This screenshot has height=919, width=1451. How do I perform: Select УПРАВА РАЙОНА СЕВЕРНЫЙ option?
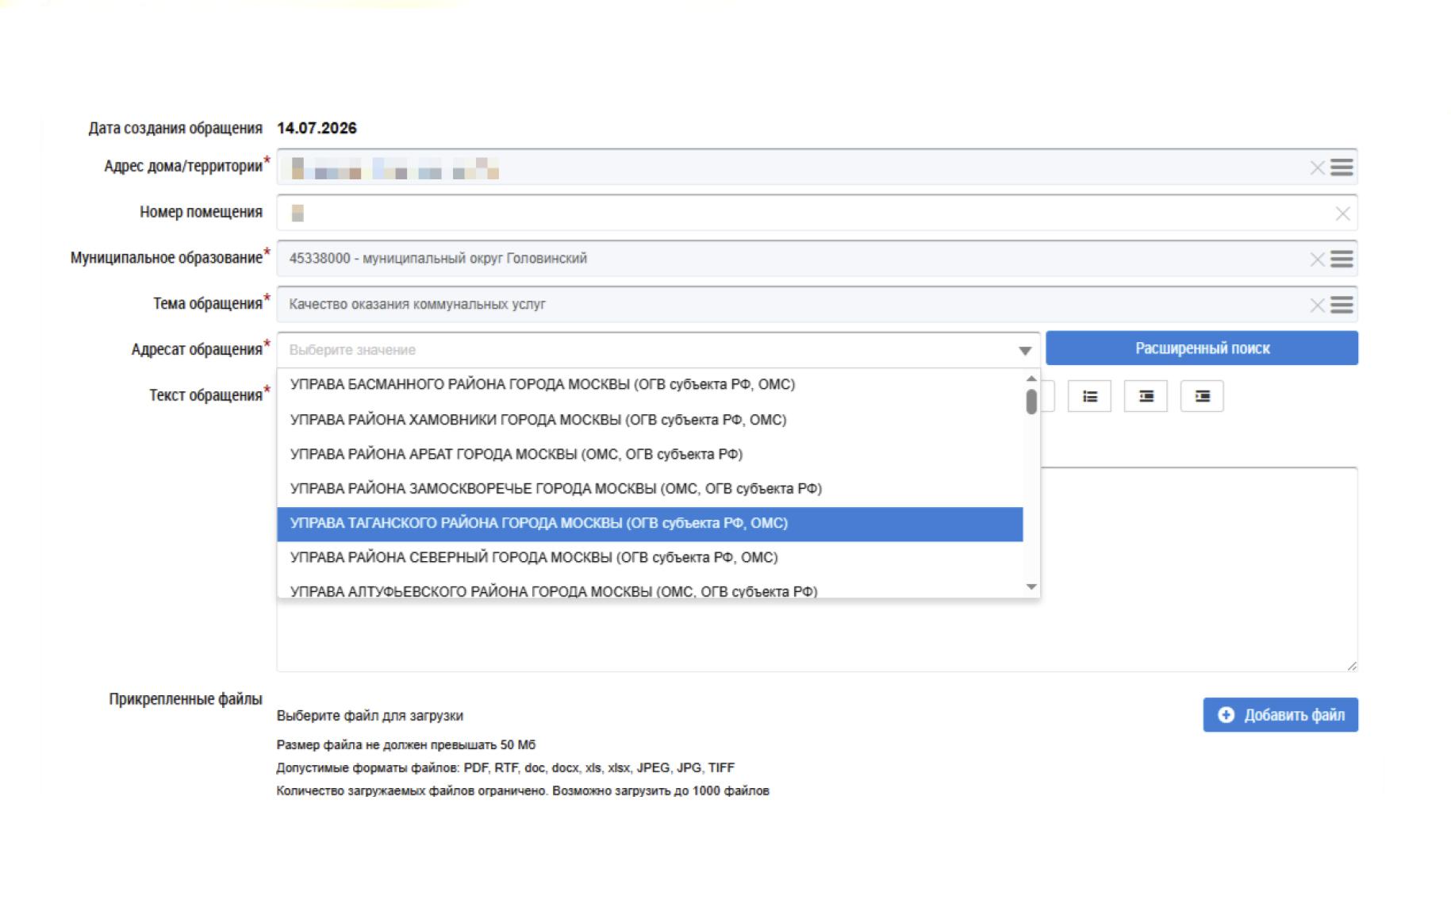click(x=650, y=558)
